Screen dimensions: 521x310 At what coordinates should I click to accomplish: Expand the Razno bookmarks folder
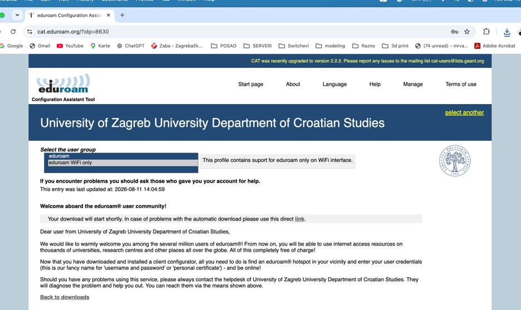pos(363,46)
